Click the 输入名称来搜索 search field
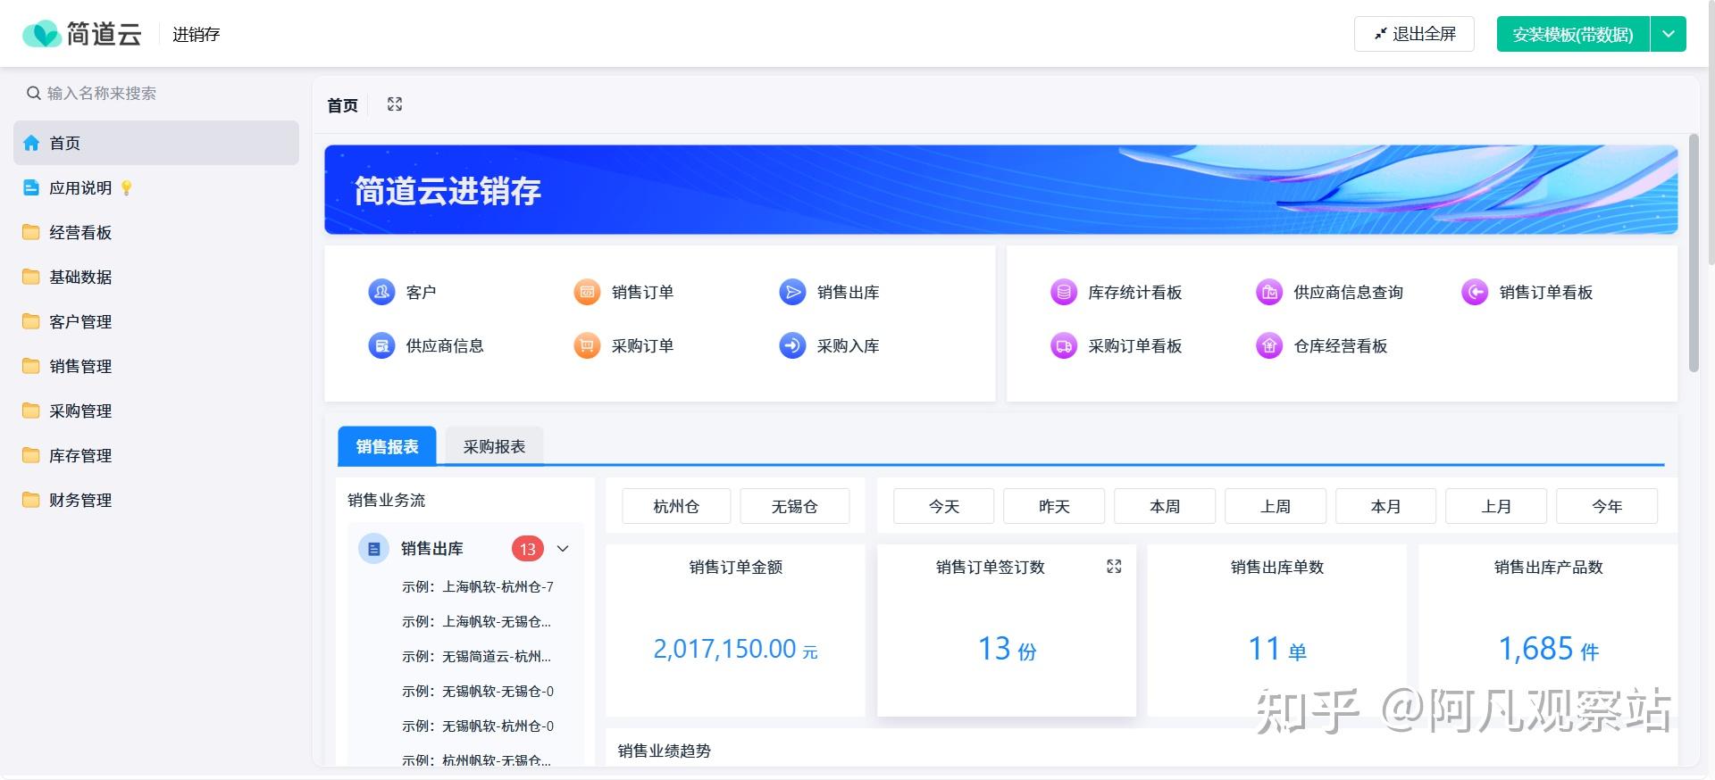 pos(156,93)
